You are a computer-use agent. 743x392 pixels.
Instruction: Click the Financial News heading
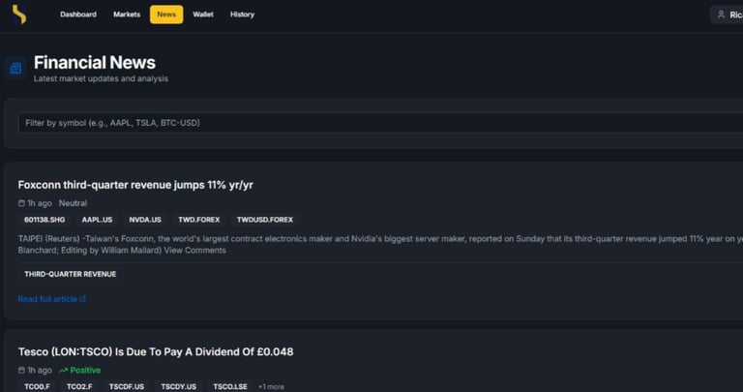pyautogui.click(x=94, y=63)
